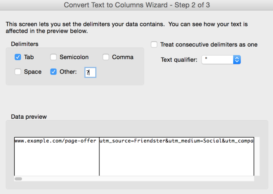
Task: Enable the Semicolon delimiter checkbox
Action: coord(53,57)
